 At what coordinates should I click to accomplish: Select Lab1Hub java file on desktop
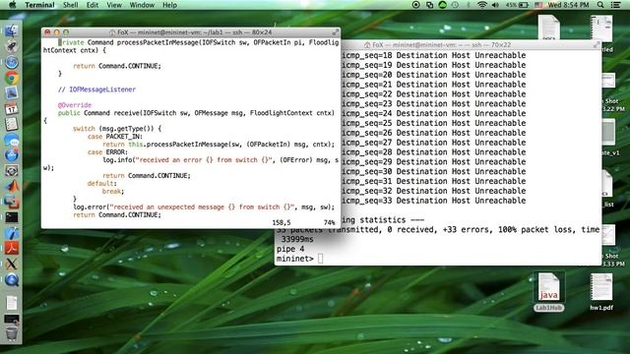[x=549, y=292]
